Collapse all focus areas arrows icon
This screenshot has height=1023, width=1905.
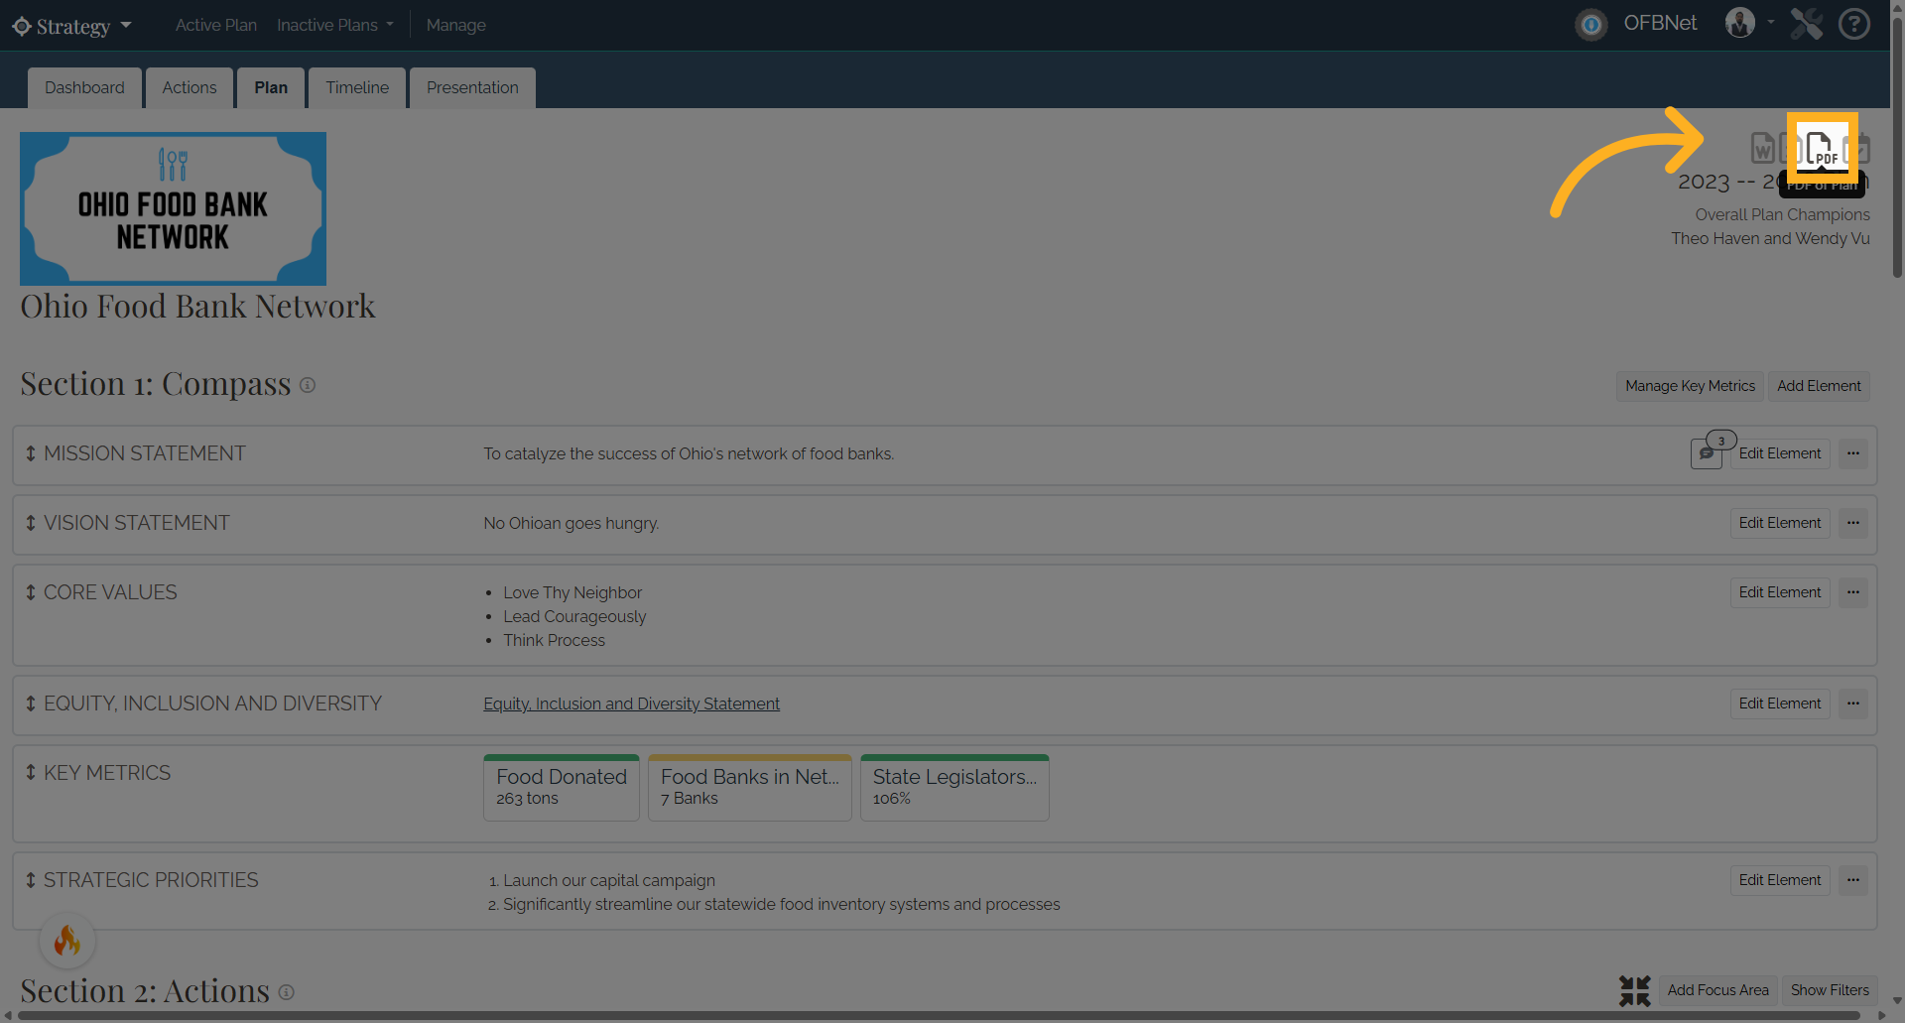click(1634, 990)
